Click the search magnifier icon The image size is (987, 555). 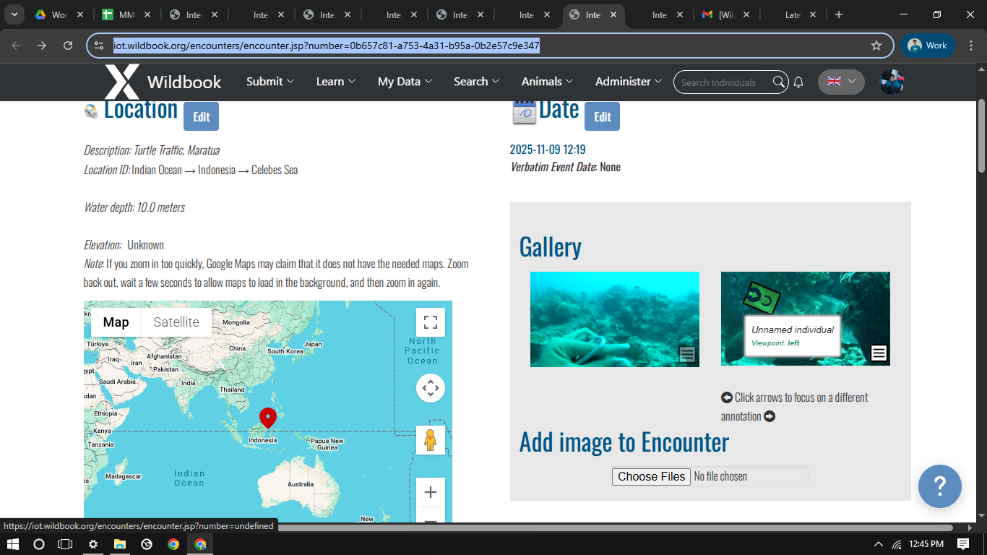778,82
